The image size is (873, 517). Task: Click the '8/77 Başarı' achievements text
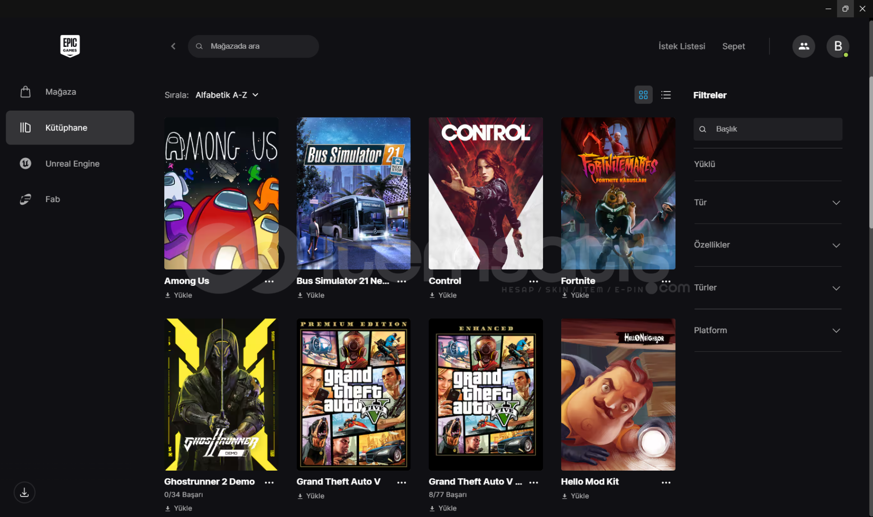[x=448, y=495]
